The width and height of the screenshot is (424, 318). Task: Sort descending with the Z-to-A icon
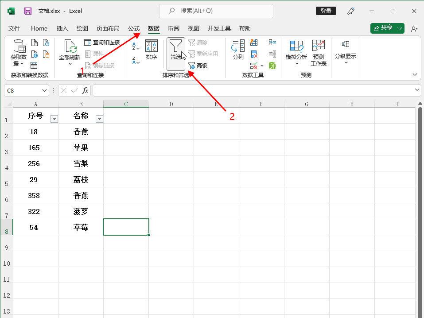pos(136,60)
